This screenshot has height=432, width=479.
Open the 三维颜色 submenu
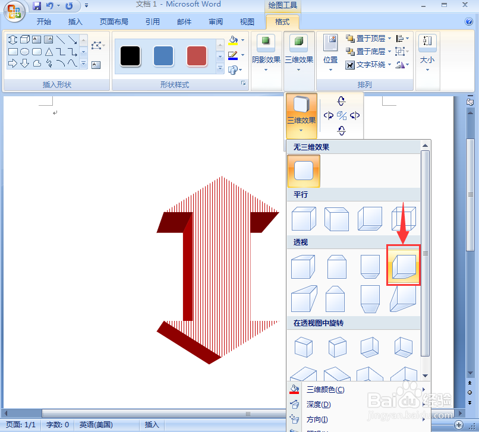358,390
